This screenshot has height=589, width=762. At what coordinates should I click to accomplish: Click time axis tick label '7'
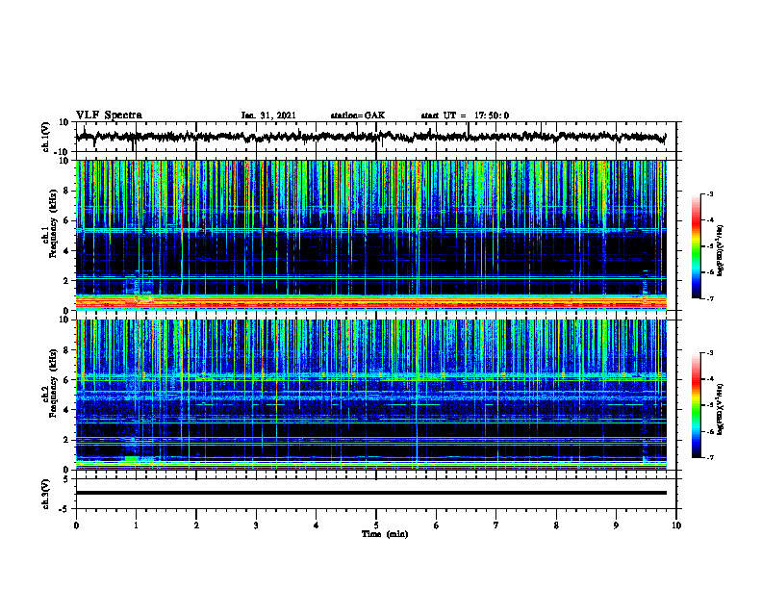(496, 525)
